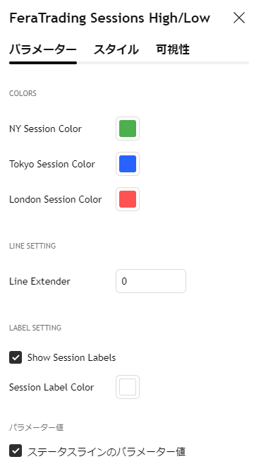The width and height of the screenshot is (261, 476).
Task: Open the blue Tokyo Session color picker
Action: pos(128,164)
